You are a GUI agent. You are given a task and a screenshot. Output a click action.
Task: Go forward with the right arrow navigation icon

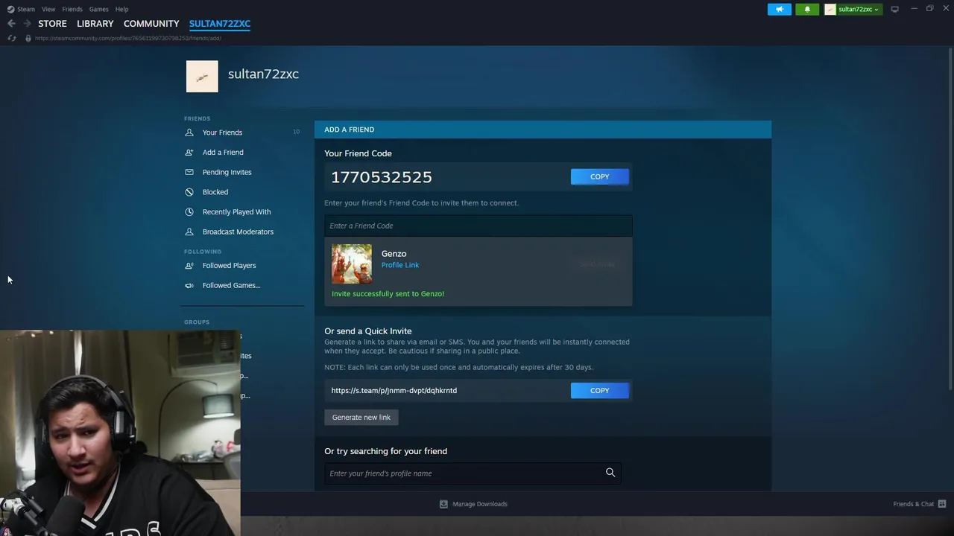click(x=28, y=24)
